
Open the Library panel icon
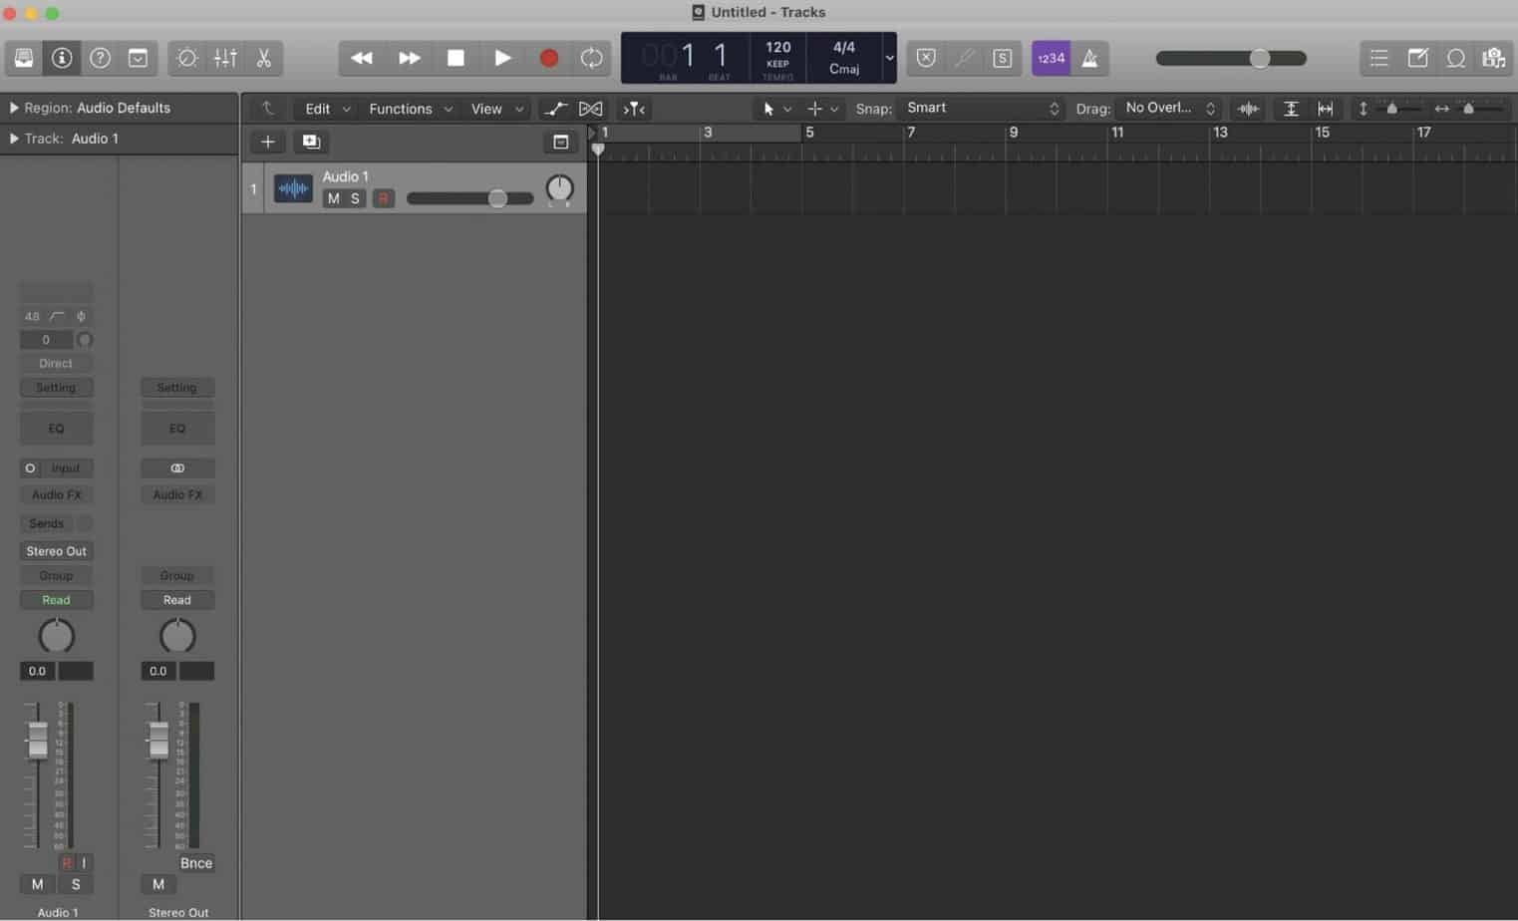(24, 58)
